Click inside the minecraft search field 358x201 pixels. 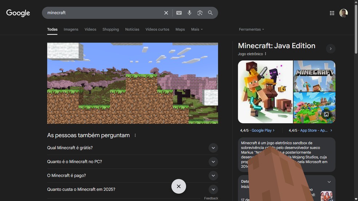pyautogui.click(x=103, y=13)
